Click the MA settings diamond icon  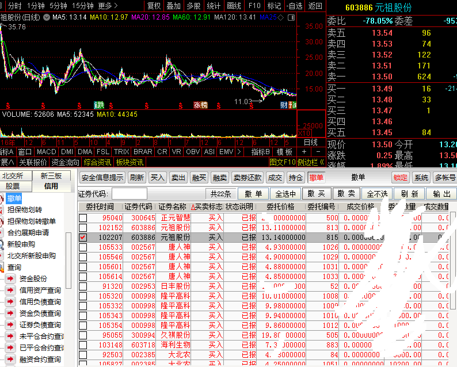tap(280, 18)
